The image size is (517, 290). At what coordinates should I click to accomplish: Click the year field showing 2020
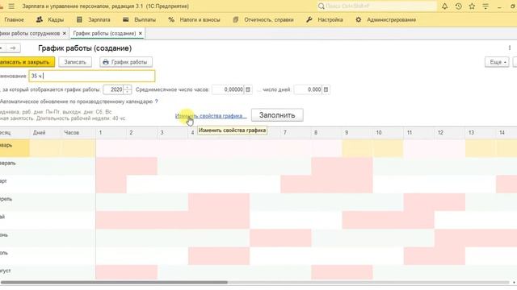point(113,89)
